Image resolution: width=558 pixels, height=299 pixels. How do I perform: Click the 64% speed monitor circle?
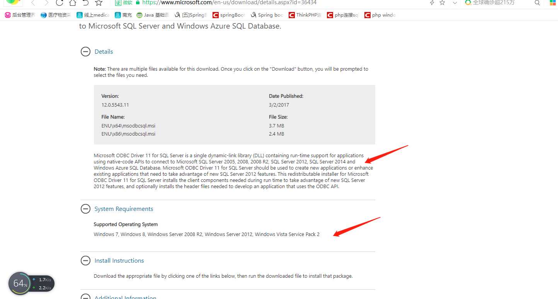point(20,284)
